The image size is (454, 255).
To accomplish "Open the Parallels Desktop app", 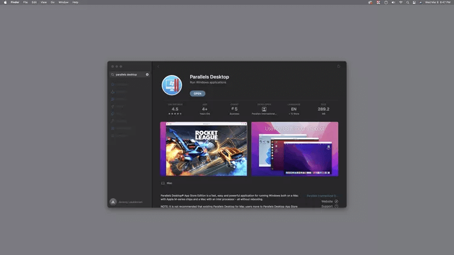I will (x=197, y=94).
